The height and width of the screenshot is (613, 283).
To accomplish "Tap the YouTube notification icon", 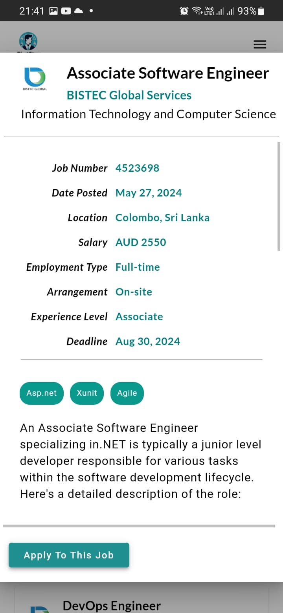I will pos(66,11).
